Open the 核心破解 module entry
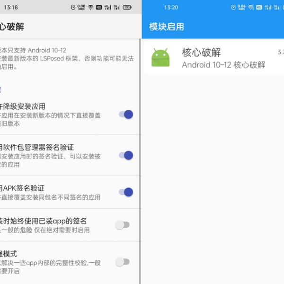The image size is (284, 284). [214, 58]
